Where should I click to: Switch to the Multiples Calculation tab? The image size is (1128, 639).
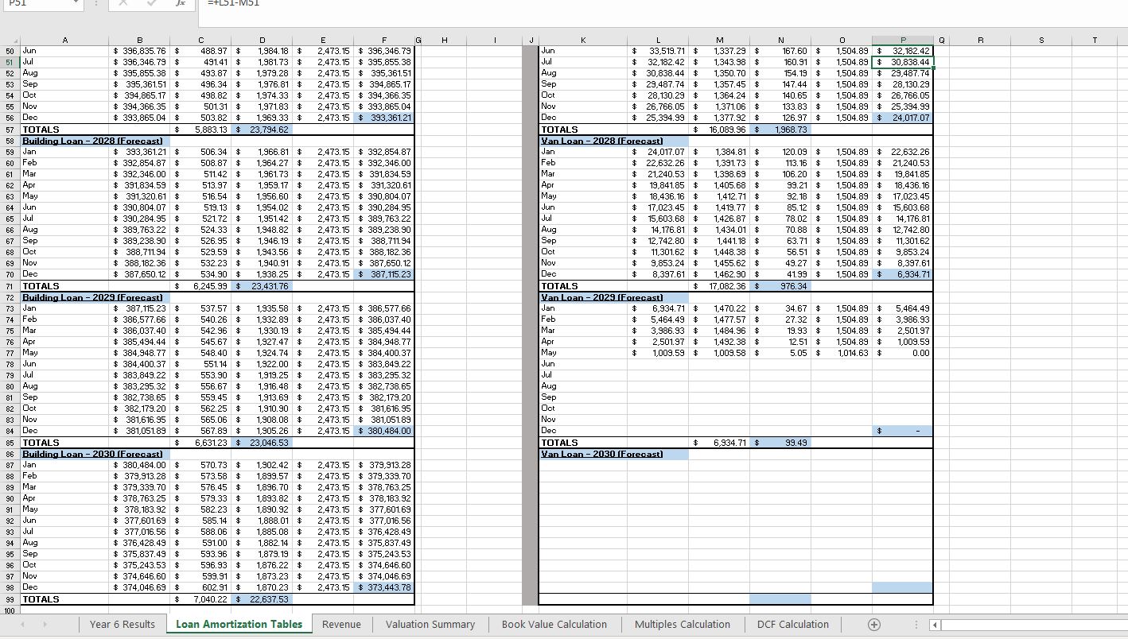(683, 625)
